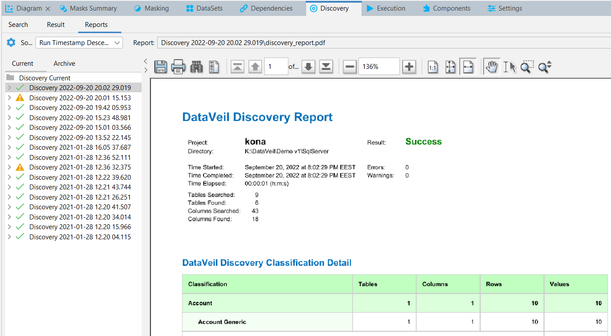611x336 pixels.
Task: Go to the next page
Action: tap(308, 67)
